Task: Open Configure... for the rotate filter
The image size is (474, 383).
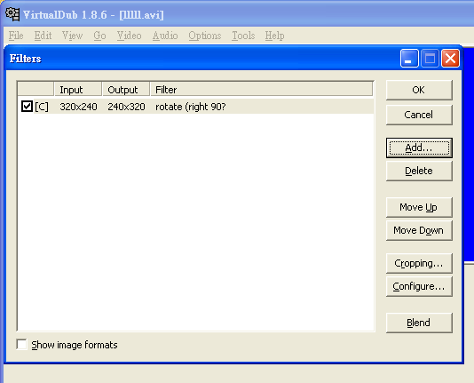Action: pos(419,286)
